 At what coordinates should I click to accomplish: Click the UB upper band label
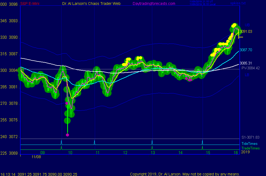(x=247, y=25)
